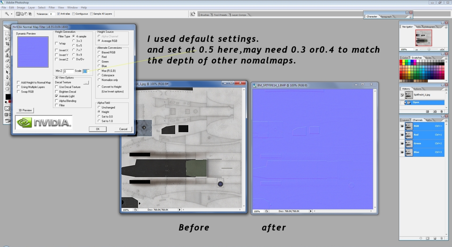Click the Quick Mask mode icon
The width and height of the screenshot is (452, 247).
(x=7, y=108)
